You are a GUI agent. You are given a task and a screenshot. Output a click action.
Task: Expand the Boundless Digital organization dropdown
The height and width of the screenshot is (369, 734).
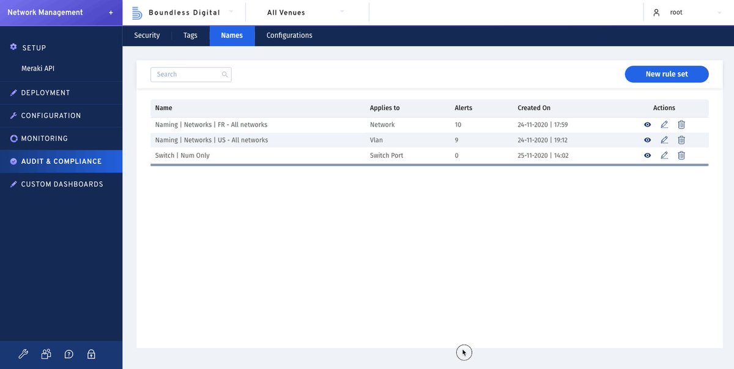pyautogui.click(x=231, y=12)
